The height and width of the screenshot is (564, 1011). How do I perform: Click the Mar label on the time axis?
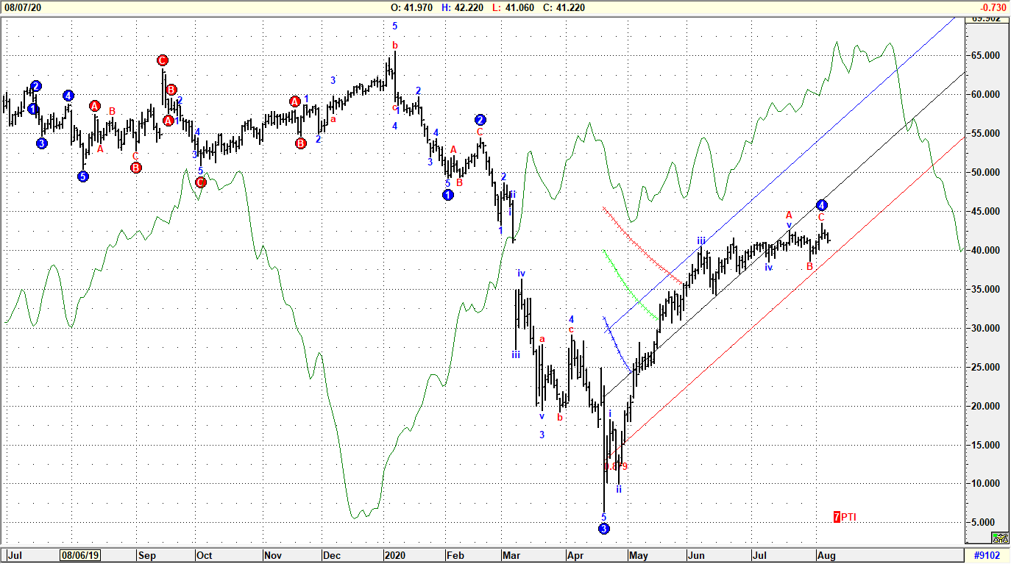[511, 556]
